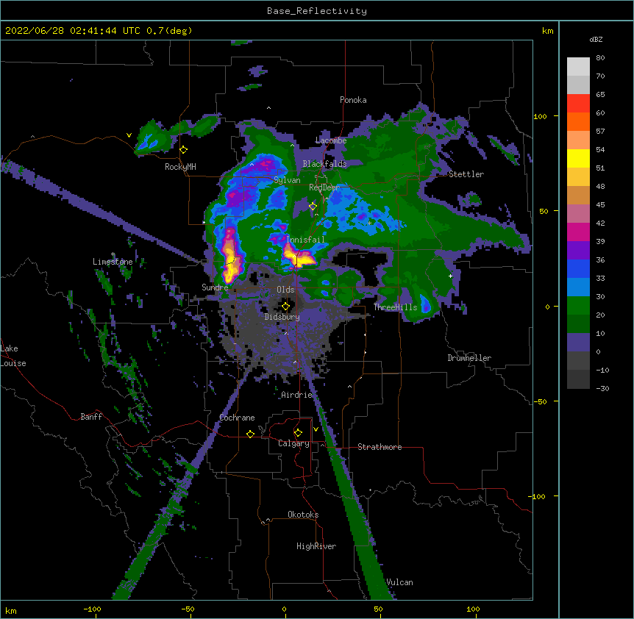This screenshot has width=634, height=619.
Task: Click the yellow 51-54 dBZ legend swatch
Action: [x=578, y=158]
